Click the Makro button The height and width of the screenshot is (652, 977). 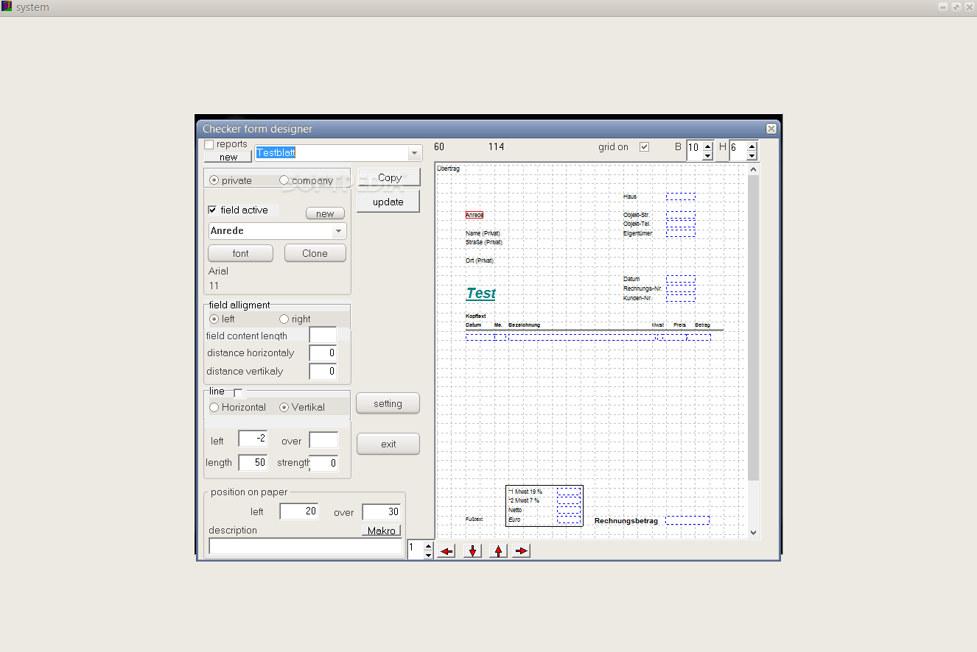point(382,531)
